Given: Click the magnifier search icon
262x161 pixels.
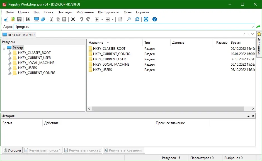Looking at the screenshot, I should [129, 19].
